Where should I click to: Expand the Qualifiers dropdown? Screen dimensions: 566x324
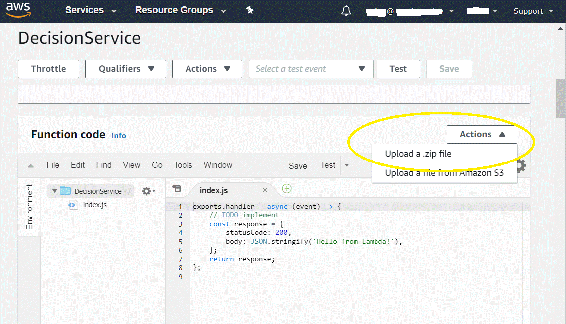[x=125, y=69]
